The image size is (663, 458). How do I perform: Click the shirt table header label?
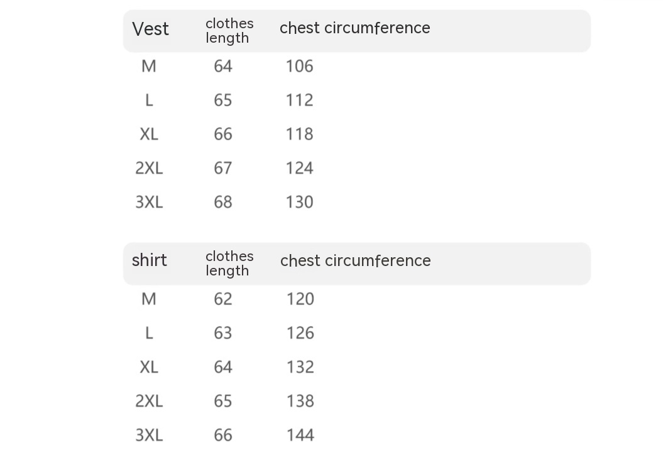150,260
